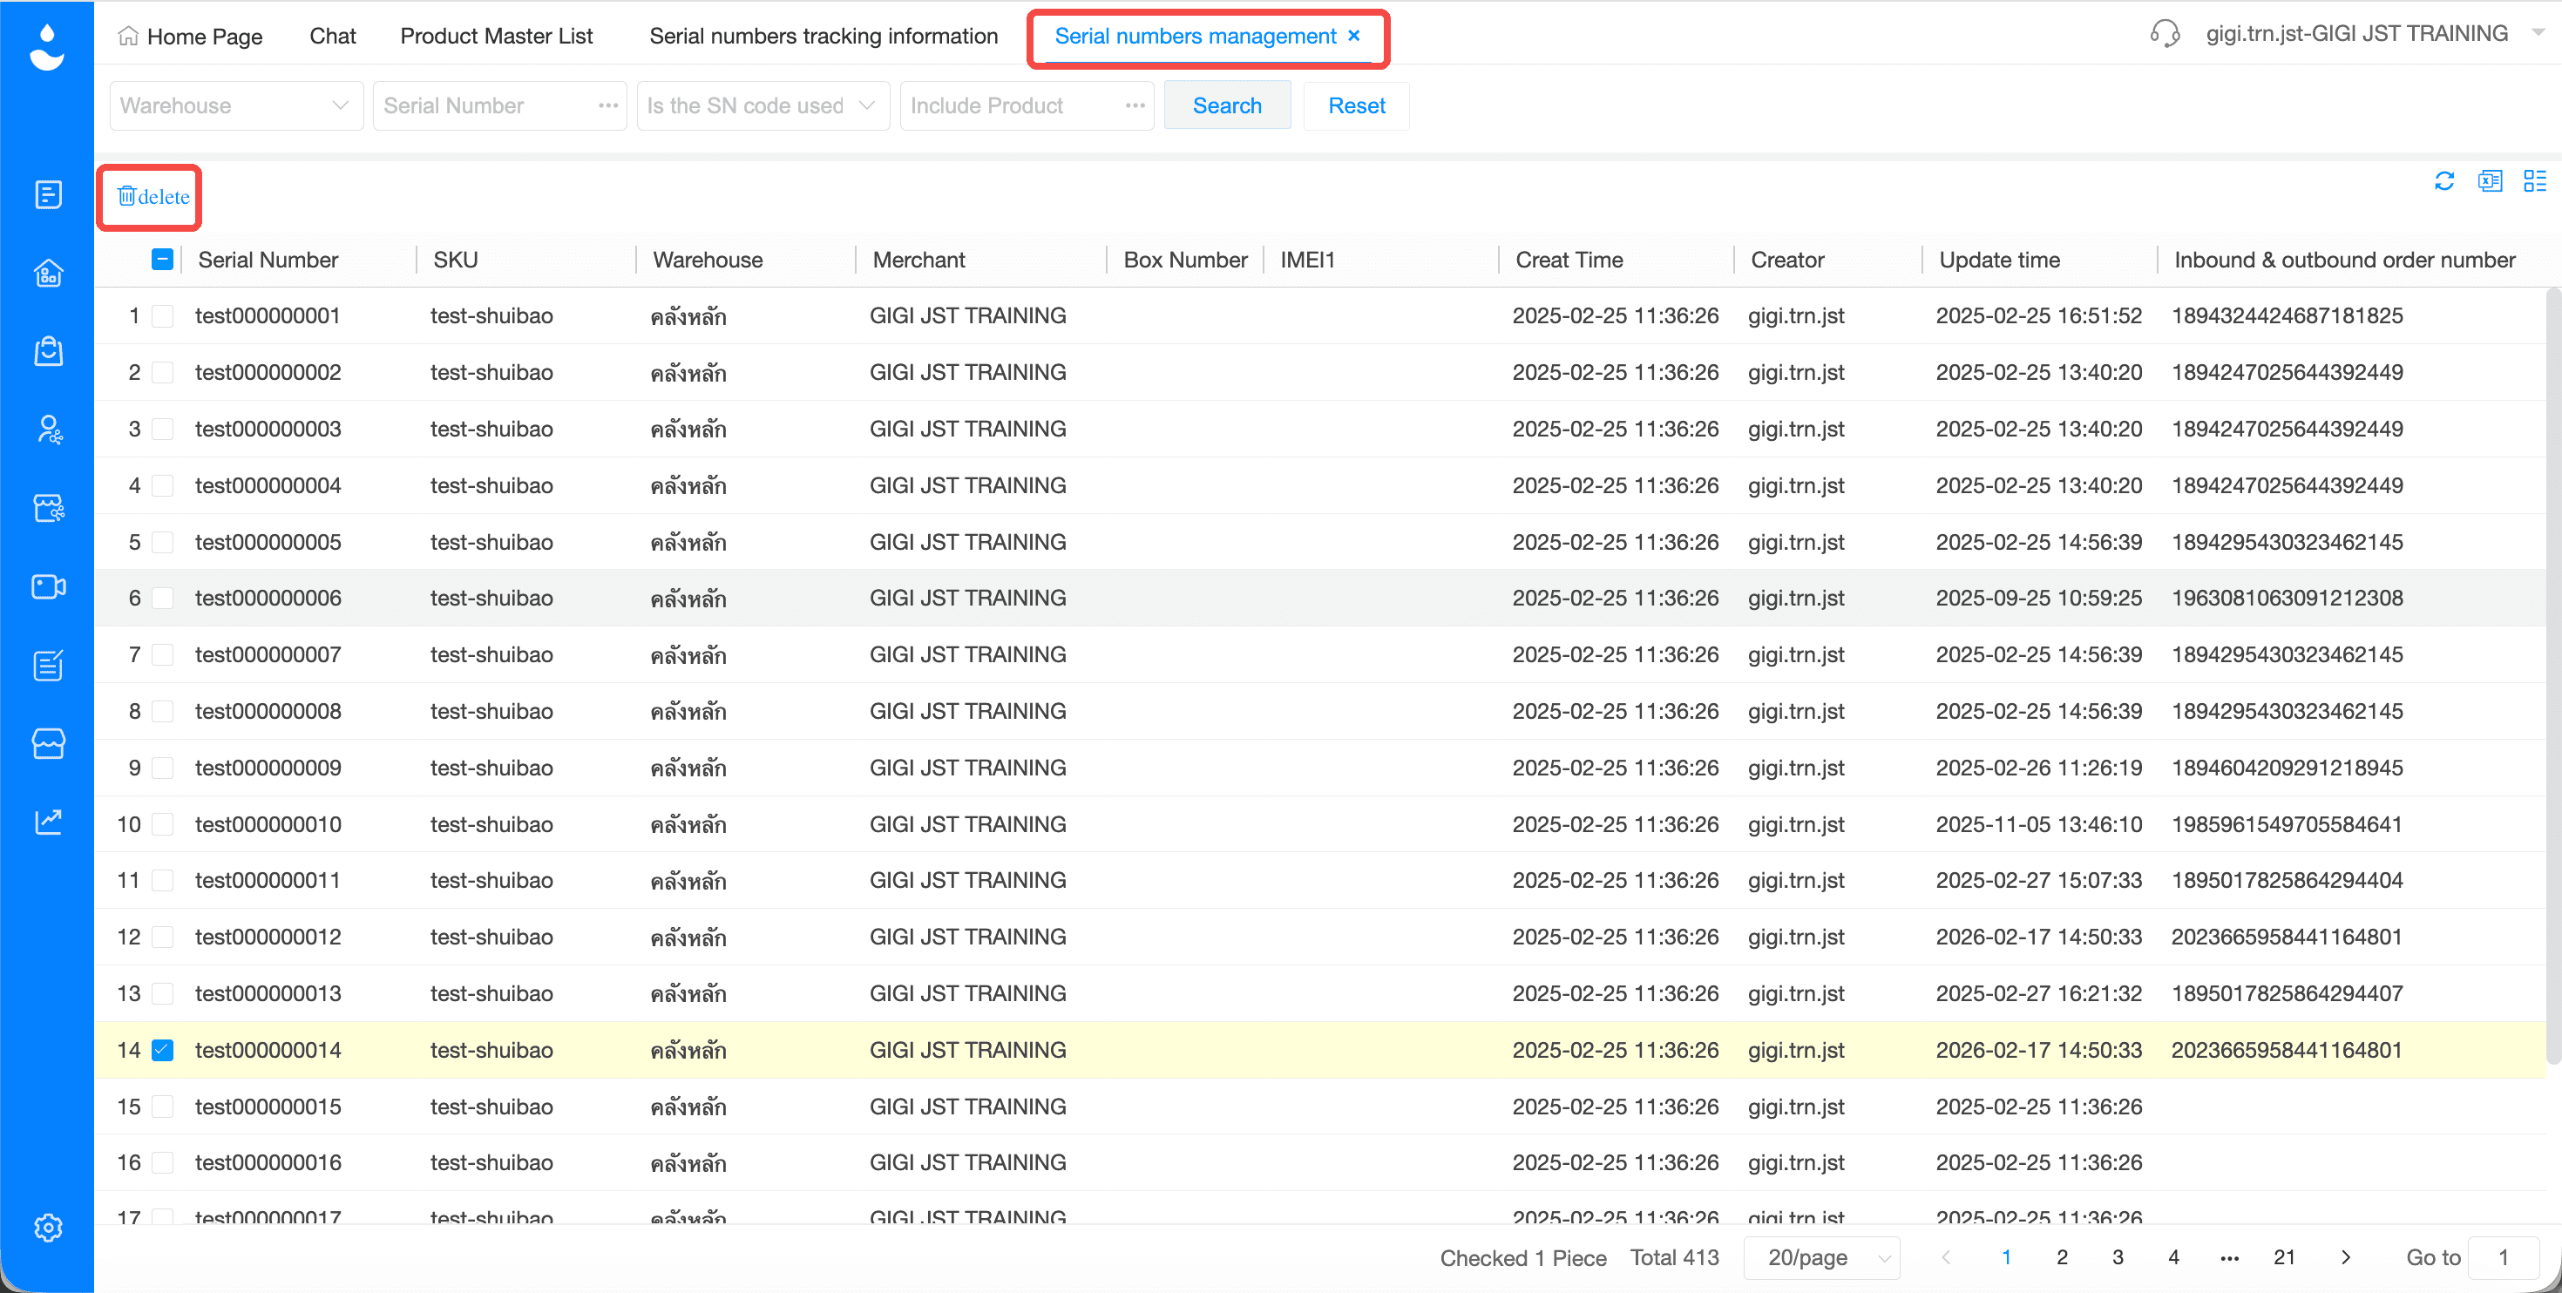The image size is (2562, 1293).
Task: Open the edit note sidebar icon
Action: pos(48,665)
